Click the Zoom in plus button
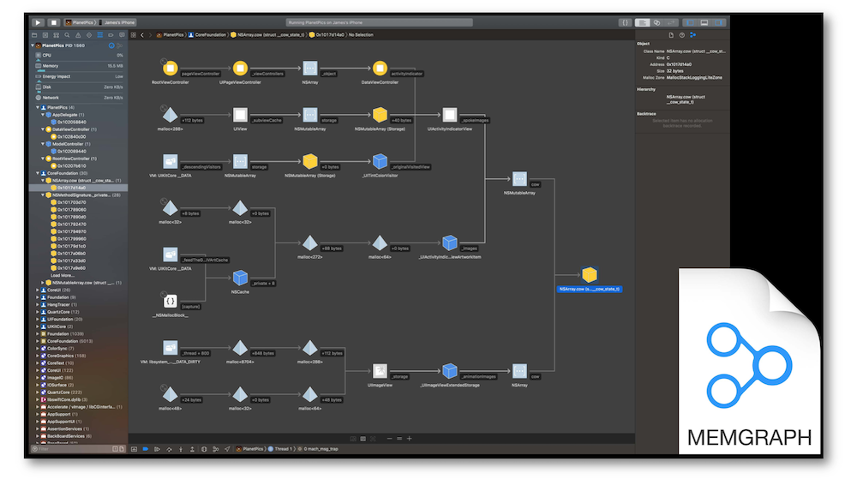The width and height of the screenshot is (857, 479). pyautogui.click(x=409, y=439)
